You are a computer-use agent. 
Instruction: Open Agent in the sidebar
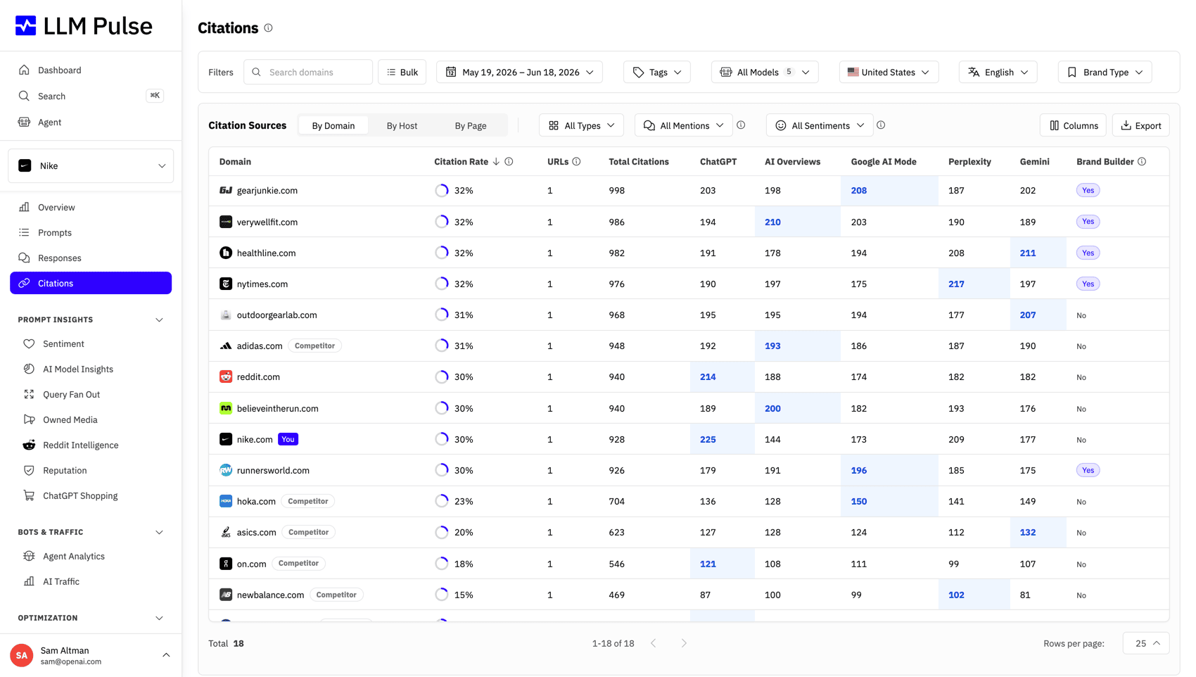(x=91, y=122)
